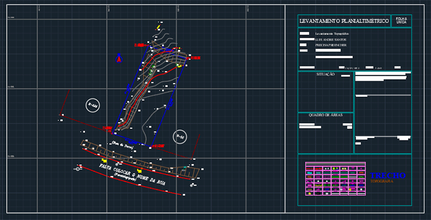Select the 'FOLHA UNICA' sheet label
Screen dimensions: 431x220
[x=401, y=20]
